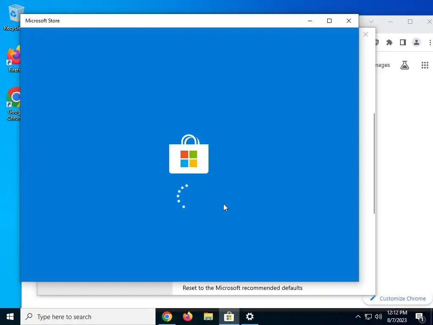Select the Google Chrome desktop shortcut
Viewport: 433px width, 325px height.
tap(13, 104)
